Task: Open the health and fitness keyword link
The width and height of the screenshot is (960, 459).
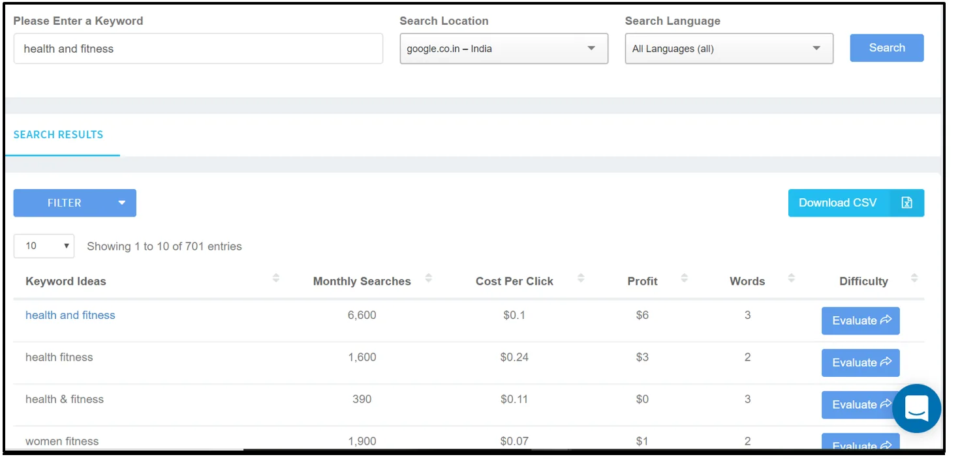Action: coord(70,315)
